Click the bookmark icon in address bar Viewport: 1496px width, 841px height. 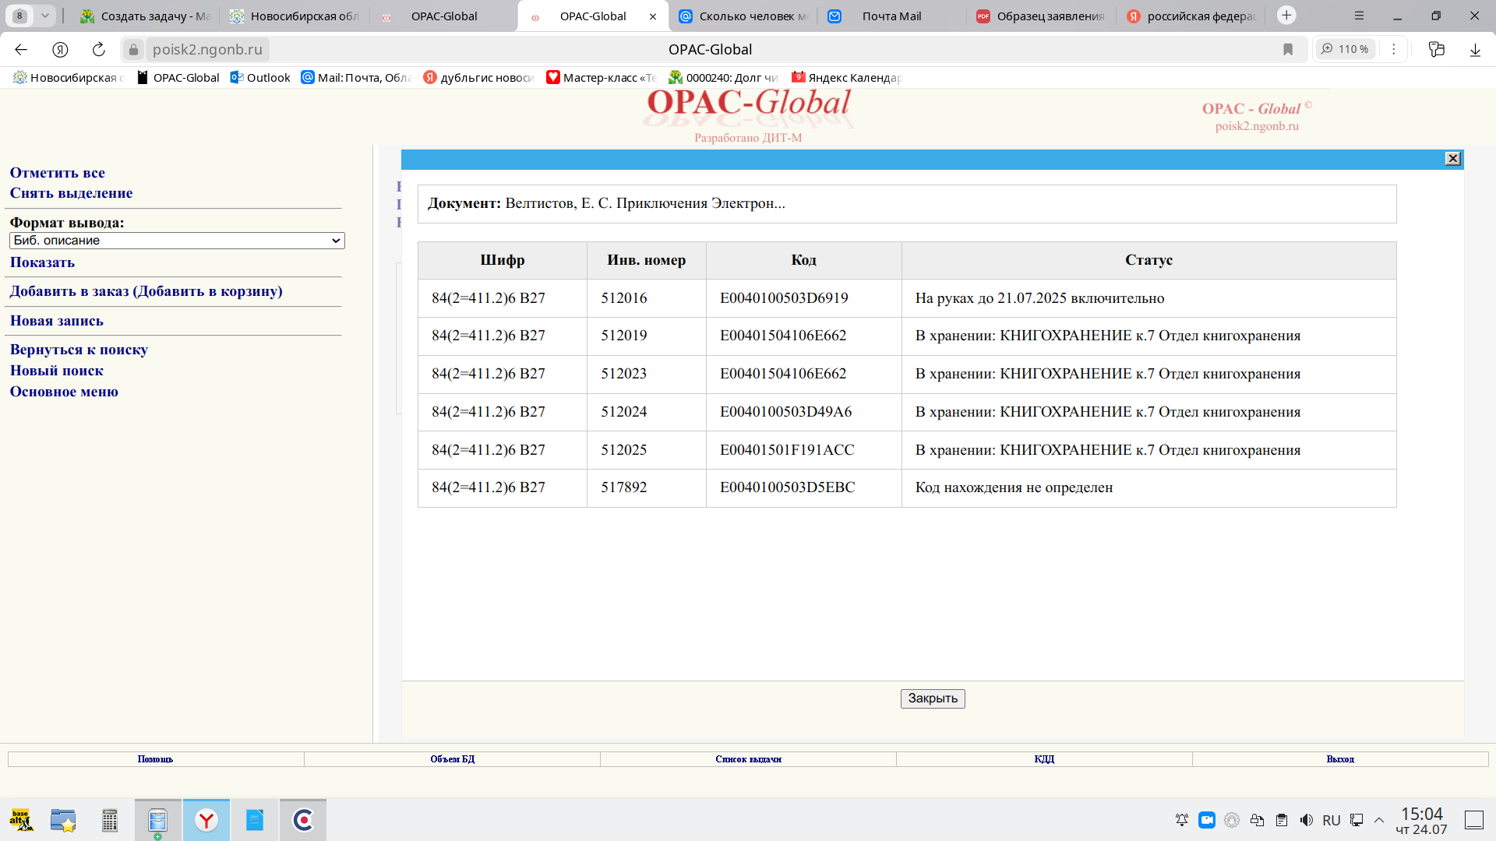(x=1288, y=49)
